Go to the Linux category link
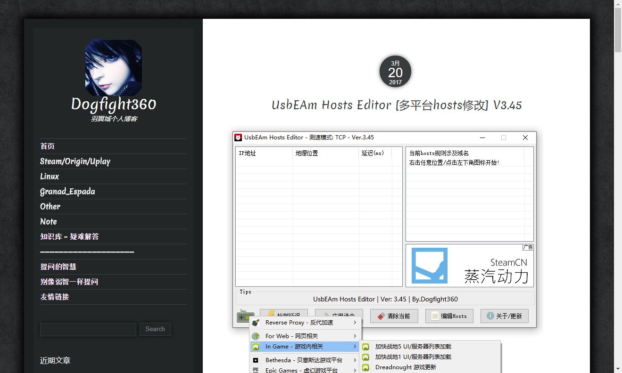This screenshot has height=373, width=622. tap(50, 177)
